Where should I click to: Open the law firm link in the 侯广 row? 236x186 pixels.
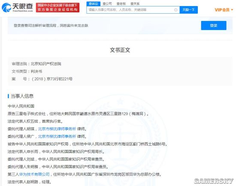(57, 136)
